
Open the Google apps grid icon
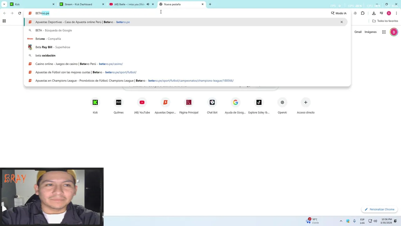tap(384, 32)
